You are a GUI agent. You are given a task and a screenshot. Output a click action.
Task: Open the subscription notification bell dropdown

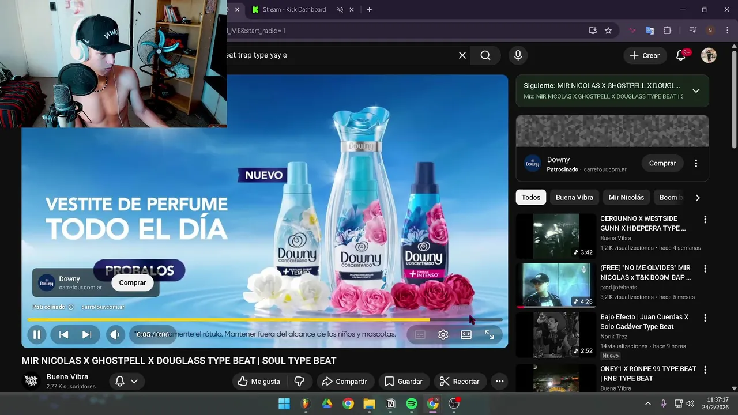coord(127,382)
